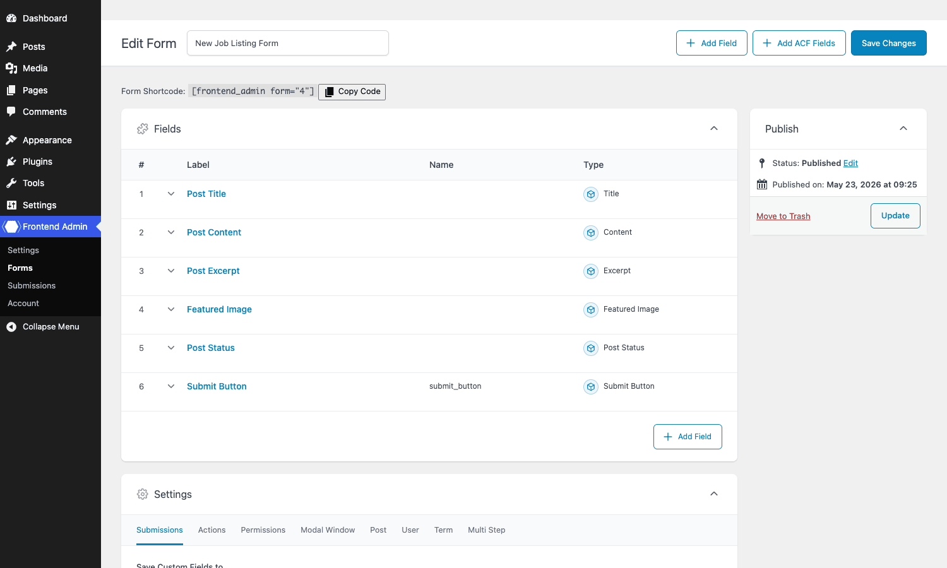Click Add ACF Fields button
947x568 pixels.
point(799,43)
